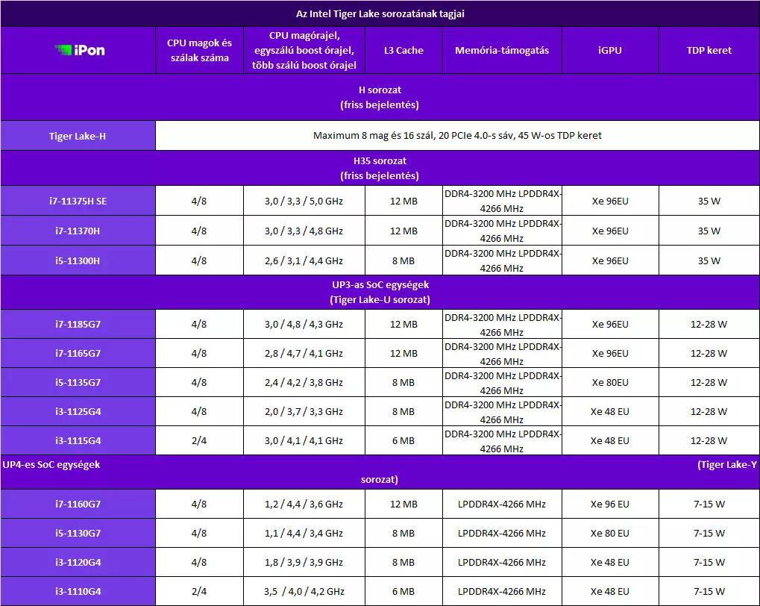Image resolution: width=760 pixels, height=606 pixels.
Task: Click the 'Xe 96 EU' iGPU cell of i7-1160G7
Action: [x=610, y=504]
